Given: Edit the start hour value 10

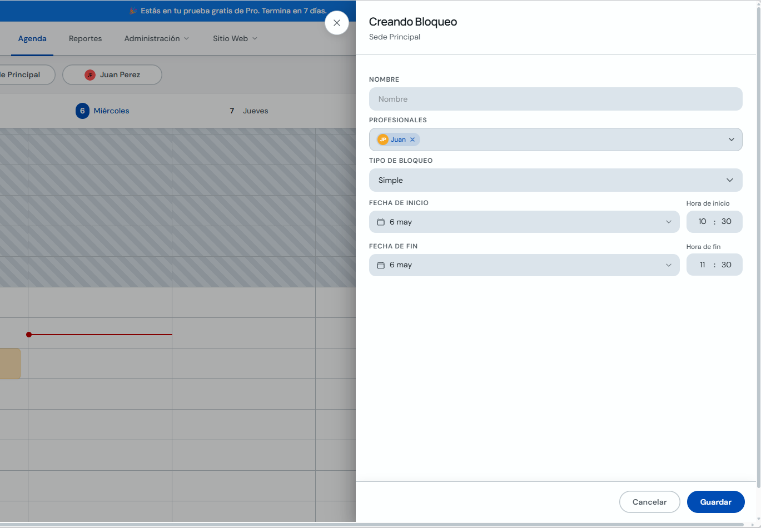Looking at the screenshot, I should click(x=702, y=221).
